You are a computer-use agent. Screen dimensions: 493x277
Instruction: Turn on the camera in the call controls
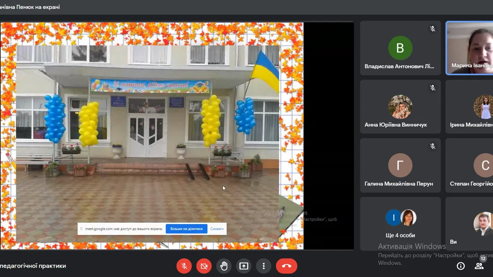pyautogui.click(x=204, y=266)
